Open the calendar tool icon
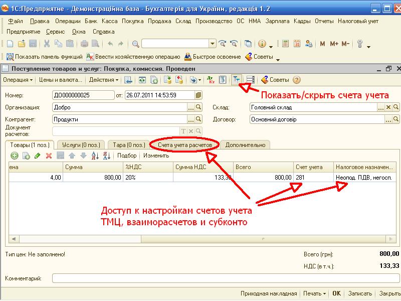Viewport: 401px width, 301px height. click(x=297, y=44)
